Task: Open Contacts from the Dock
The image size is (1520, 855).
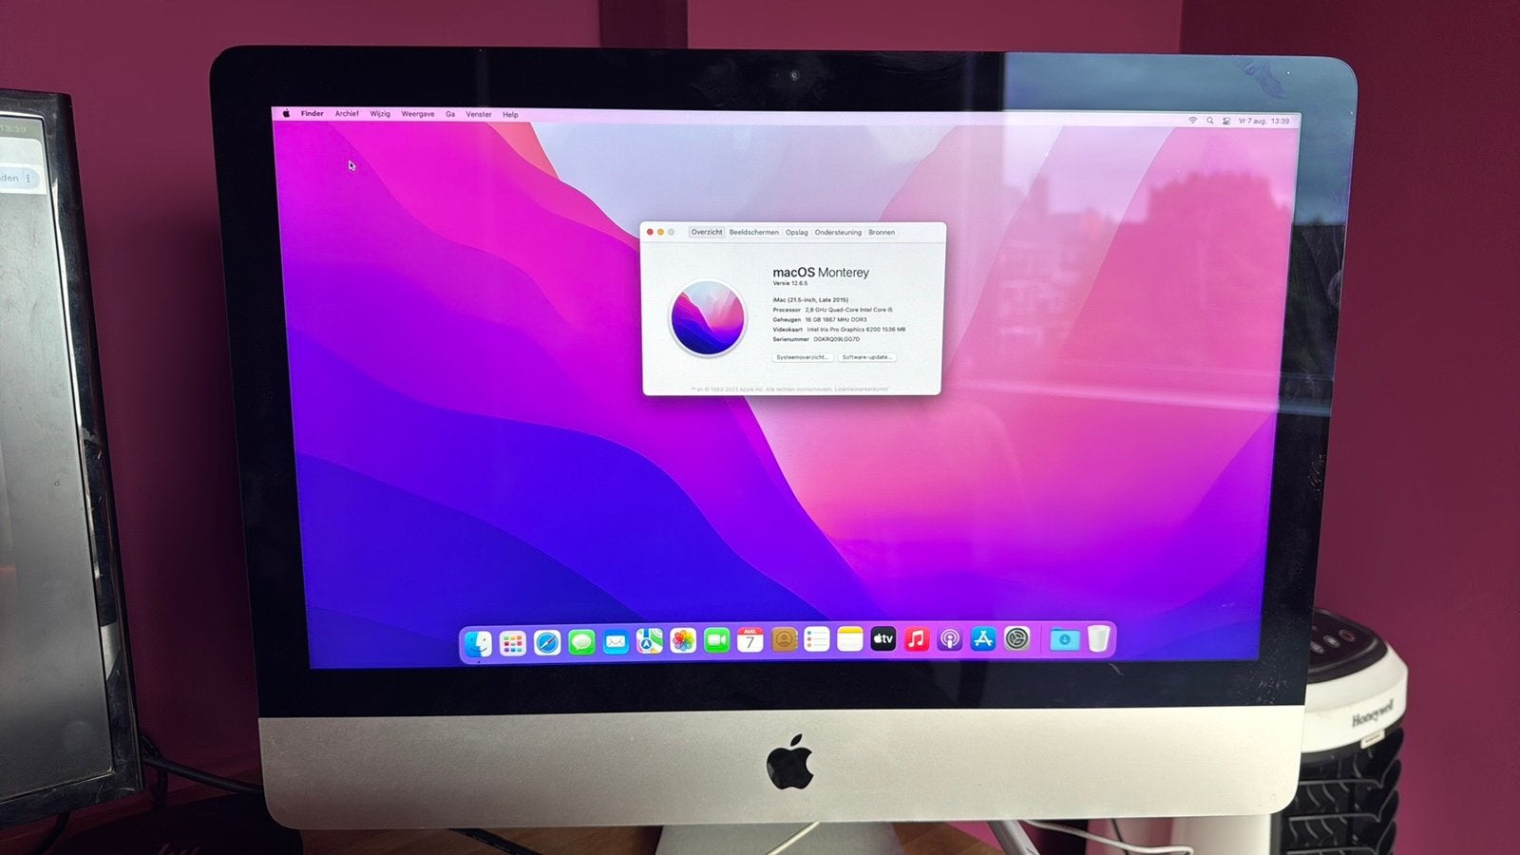Action: tap(784, 640)
